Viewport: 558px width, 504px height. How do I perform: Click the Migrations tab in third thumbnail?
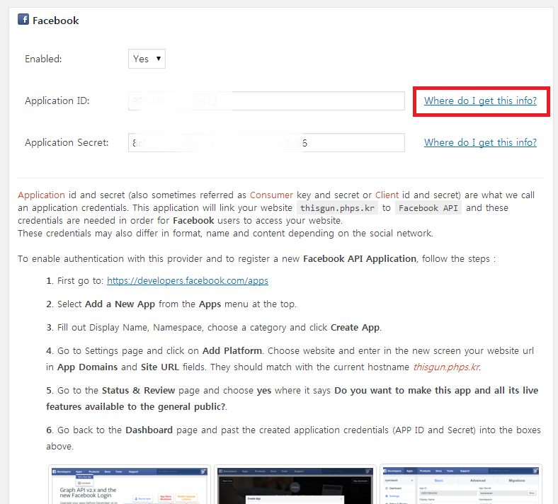pos(518,479)
